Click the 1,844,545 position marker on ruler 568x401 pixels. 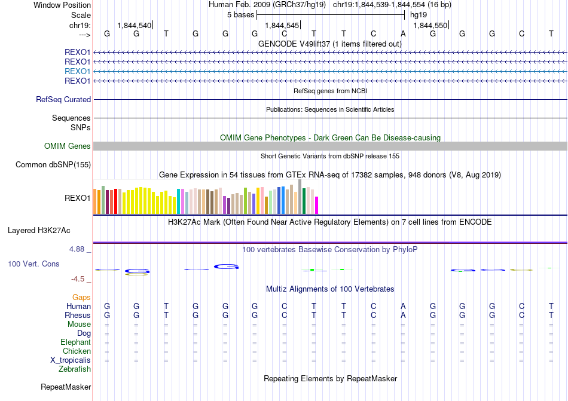(282, 25)
